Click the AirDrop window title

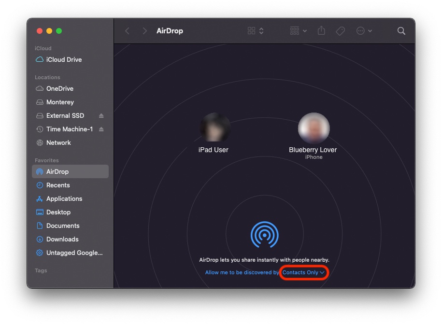point(170,31)
